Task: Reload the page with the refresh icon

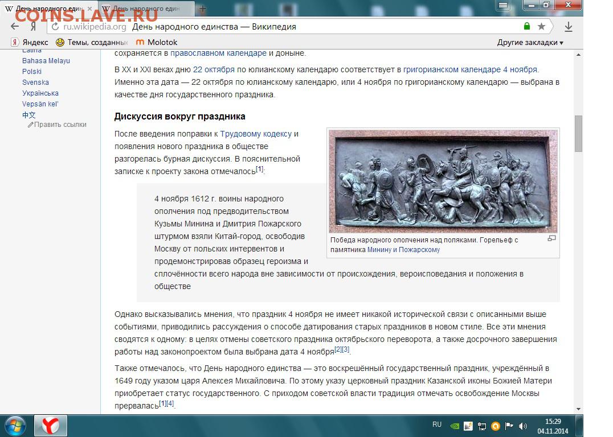Action: click(55, 27)
